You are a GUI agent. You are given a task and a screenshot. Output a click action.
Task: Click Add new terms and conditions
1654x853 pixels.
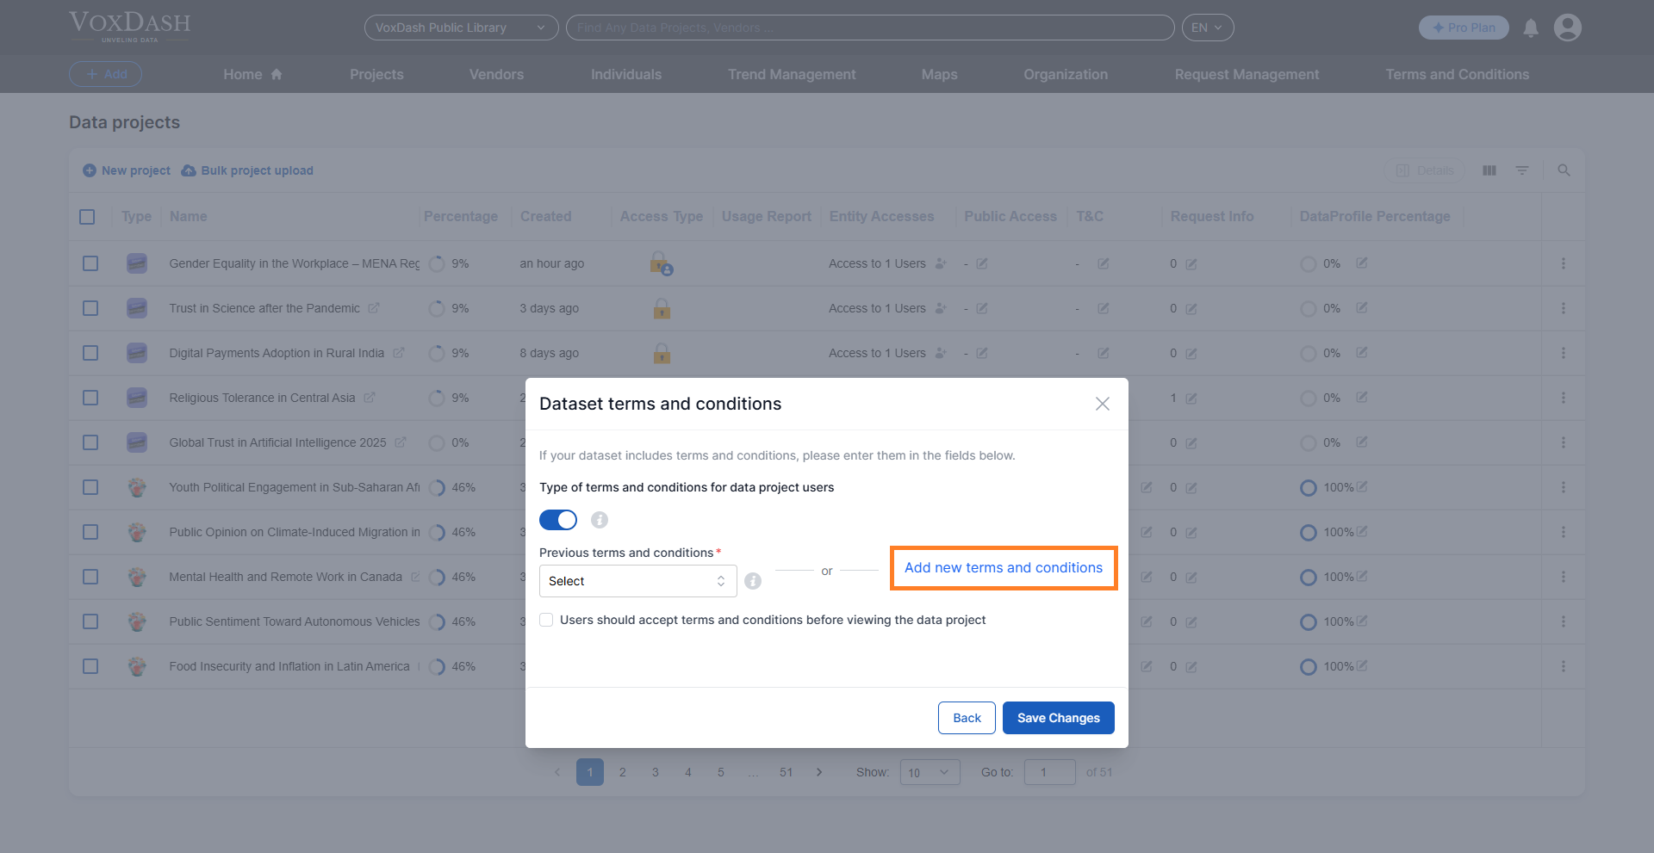coord(1004,568)
